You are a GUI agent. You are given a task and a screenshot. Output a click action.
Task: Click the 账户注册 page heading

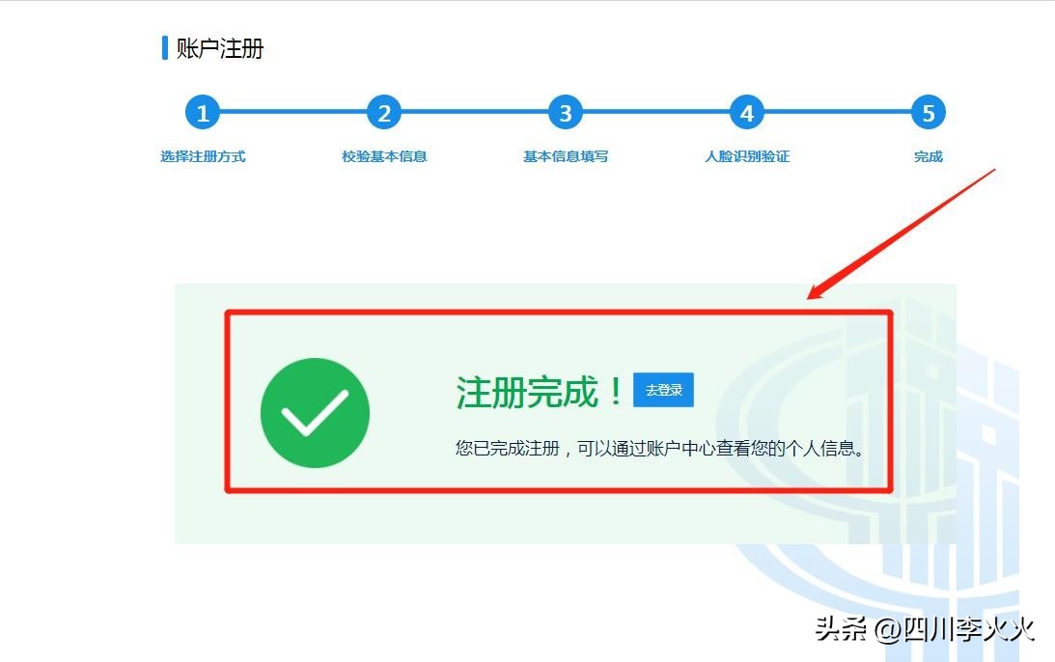219,48
